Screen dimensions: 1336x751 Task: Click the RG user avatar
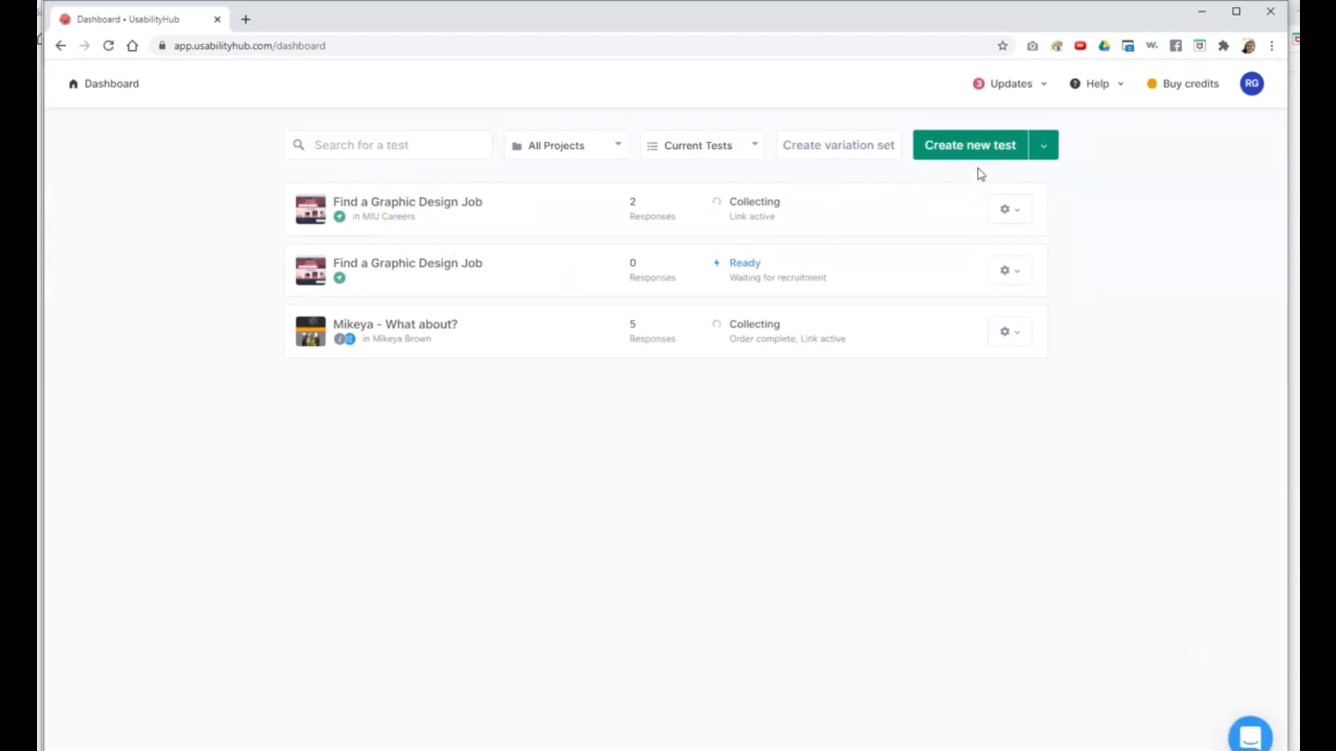tap(1251, 83)
